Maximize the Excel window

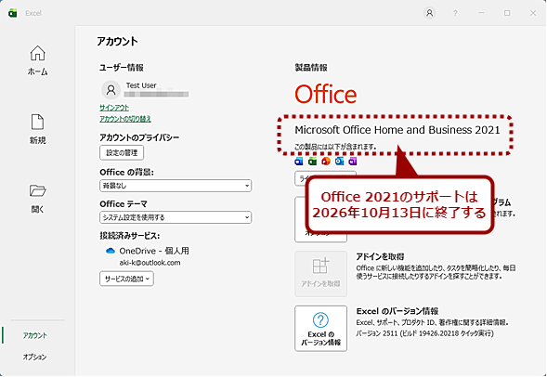pyautogui.click(x=507, y=13)
